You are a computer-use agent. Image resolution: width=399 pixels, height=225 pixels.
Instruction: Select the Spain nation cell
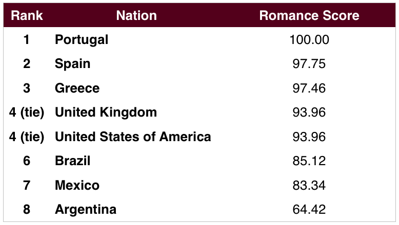[x=72, y=64]
